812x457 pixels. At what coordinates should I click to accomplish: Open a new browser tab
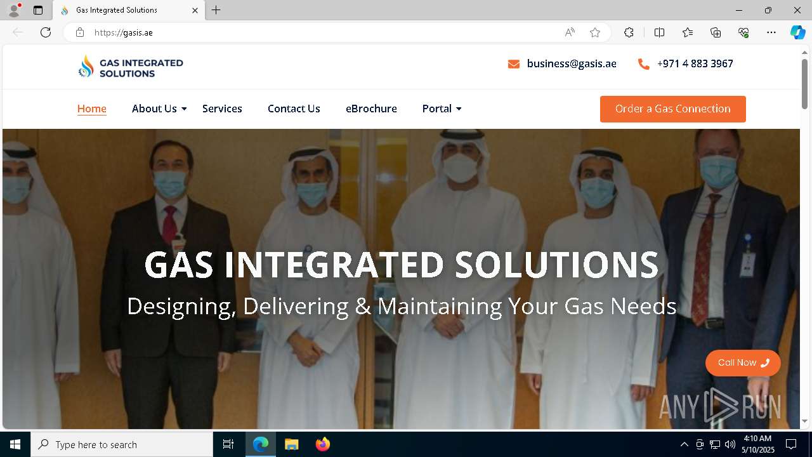(216, 10)
